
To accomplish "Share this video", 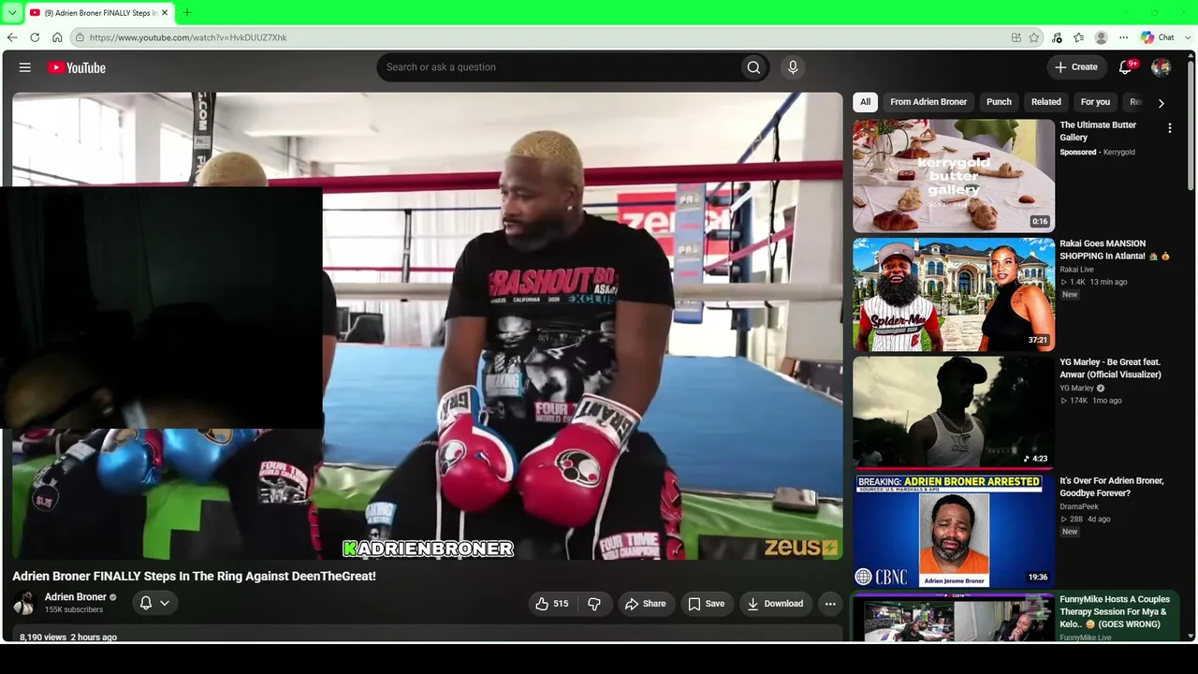I will (x=646, y=604).
